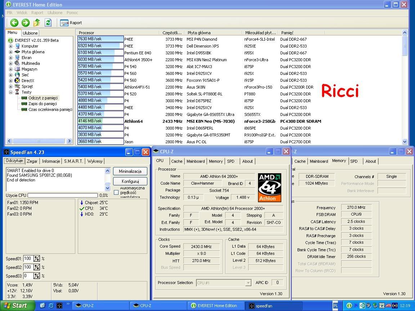
Task: Open the Raport report wizard button
Action: pos(71,23)
